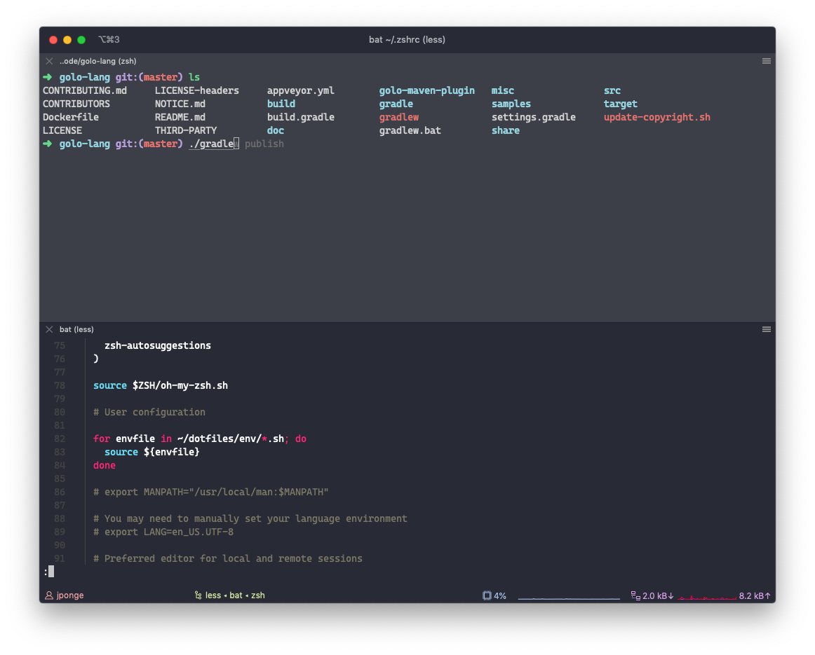This screenshot has height=655, width=815.
Task: Click the upload indicator "8.2 kB↑"
Action: point(754,595)
